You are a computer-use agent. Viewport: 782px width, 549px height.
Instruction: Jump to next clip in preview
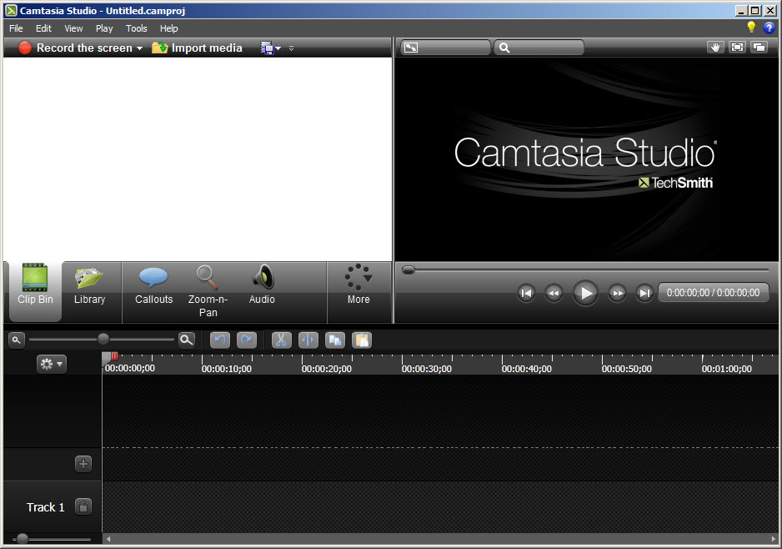pos(644,293)
